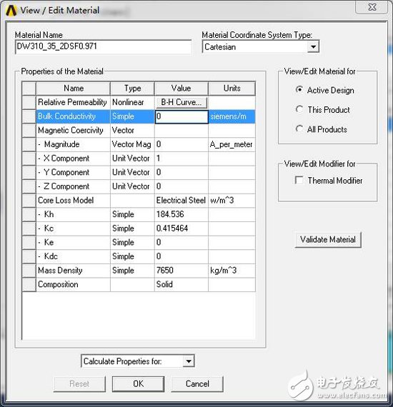Open the B-H Curve editor button
The height and width of the screenshot is (407, 393).
click(181, 102)
